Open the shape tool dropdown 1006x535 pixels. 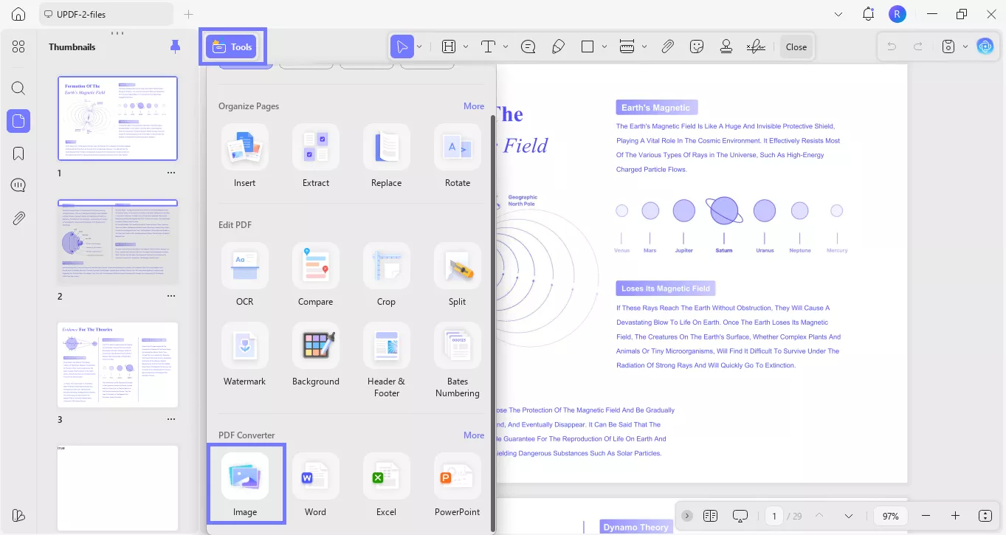point(604,46)
